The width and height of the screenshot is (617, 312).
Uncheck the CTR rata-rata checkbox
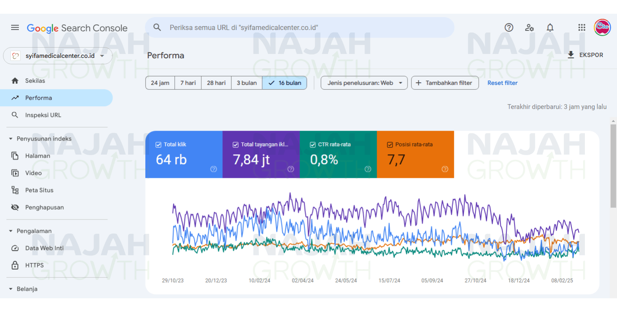(313, 144)
